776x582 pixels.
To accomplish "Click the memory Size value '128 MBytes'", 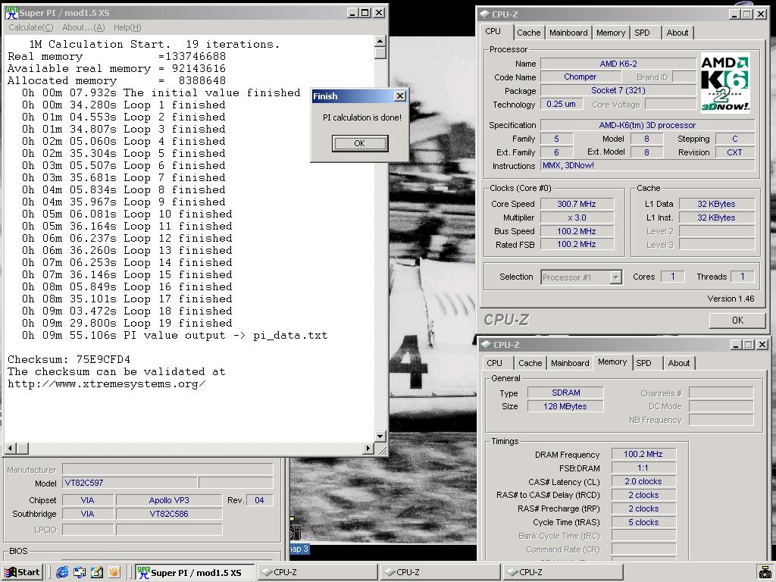I will 565,406.
